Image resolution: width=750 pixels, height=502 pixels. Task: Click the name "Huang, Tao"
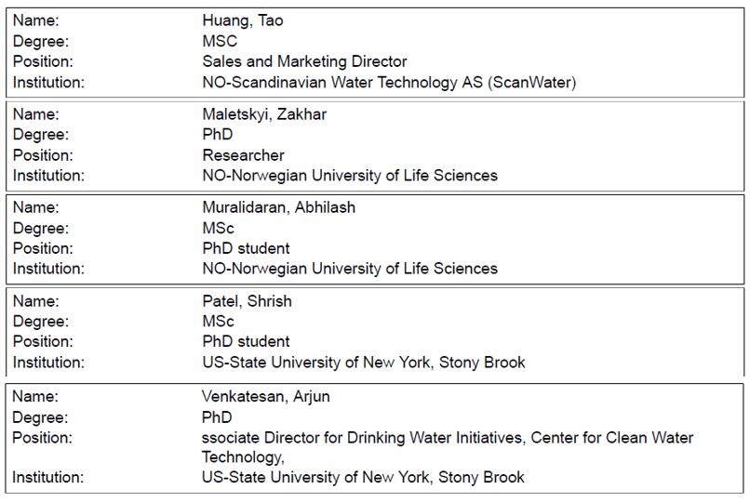tap(243, 20)
